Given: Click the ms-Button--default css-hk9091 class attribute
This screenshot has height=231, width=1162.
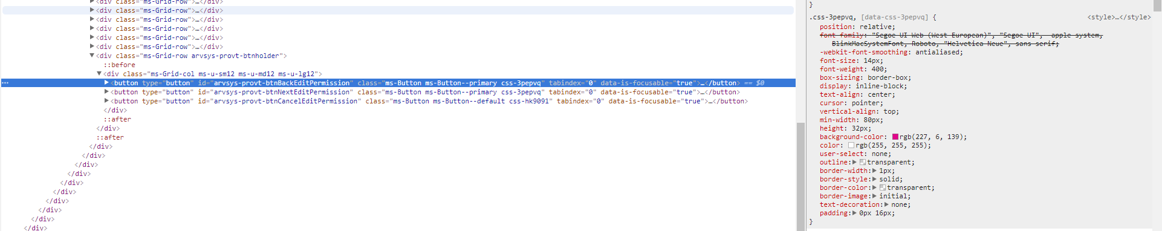Looking at the screenshot, I should [459, 101].
